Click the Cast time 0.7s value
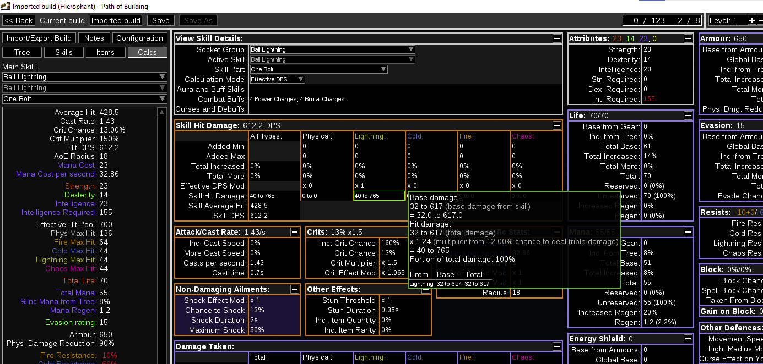763x364 pixels. point(256,273)
